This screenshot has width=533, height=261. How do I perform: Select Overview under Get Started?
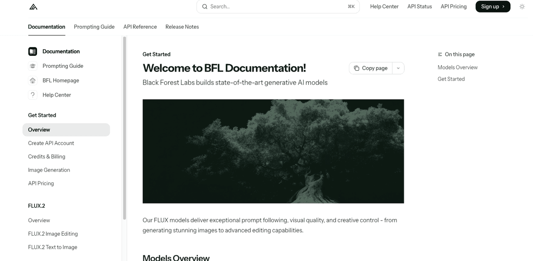click(x=66, y=130)
